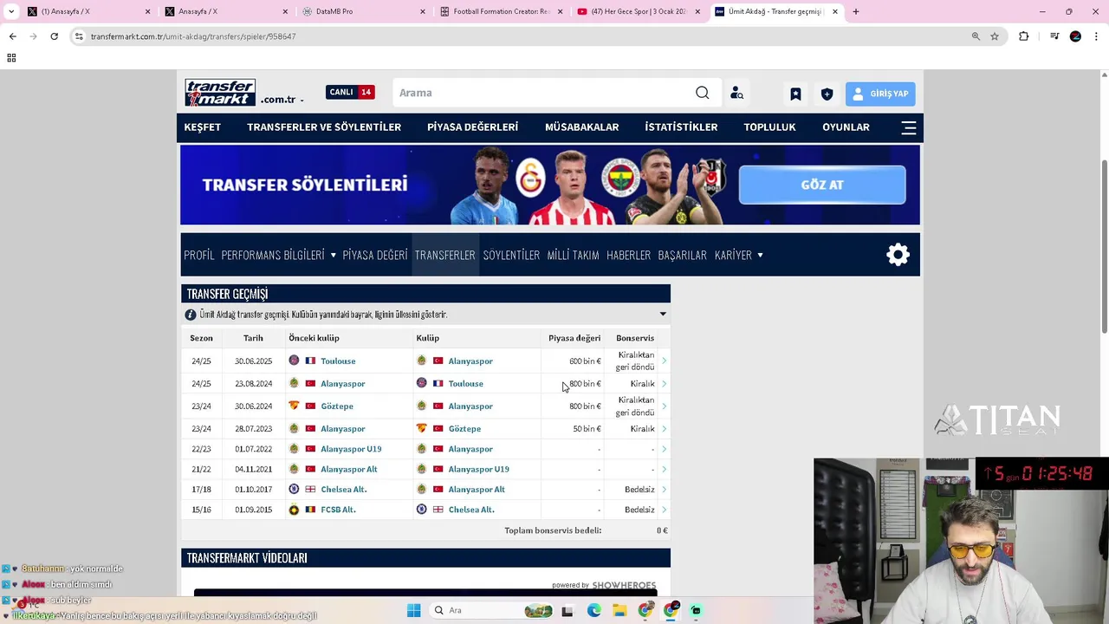
Task: Open the FCSB Alt. club link
Action: (x=338, y=510)
